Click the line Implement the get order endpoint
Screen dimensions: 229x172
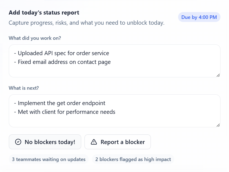[x=61, y=103]
